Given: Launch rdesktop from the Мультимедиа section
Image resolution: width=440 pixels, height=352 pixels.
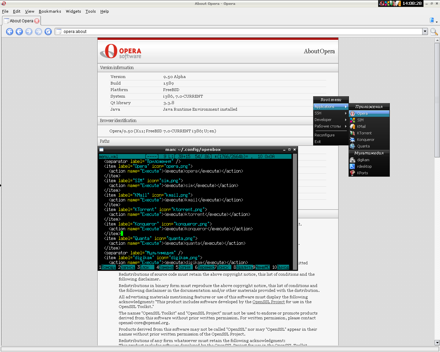Looking at the screenshot, I should click(369, 167).
